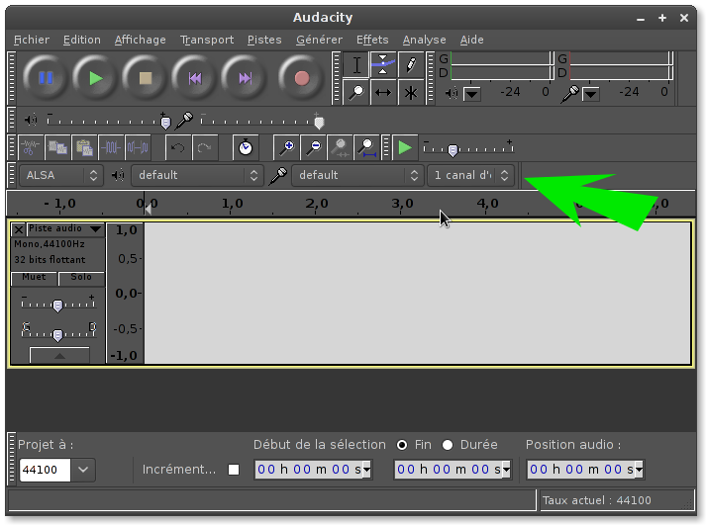Click the Paste clipboard icon

point(84,147)
